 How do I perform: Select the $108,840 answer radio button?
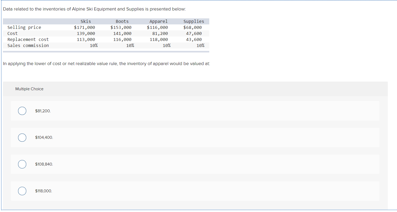pyautogui.click(x=22, y=164)
